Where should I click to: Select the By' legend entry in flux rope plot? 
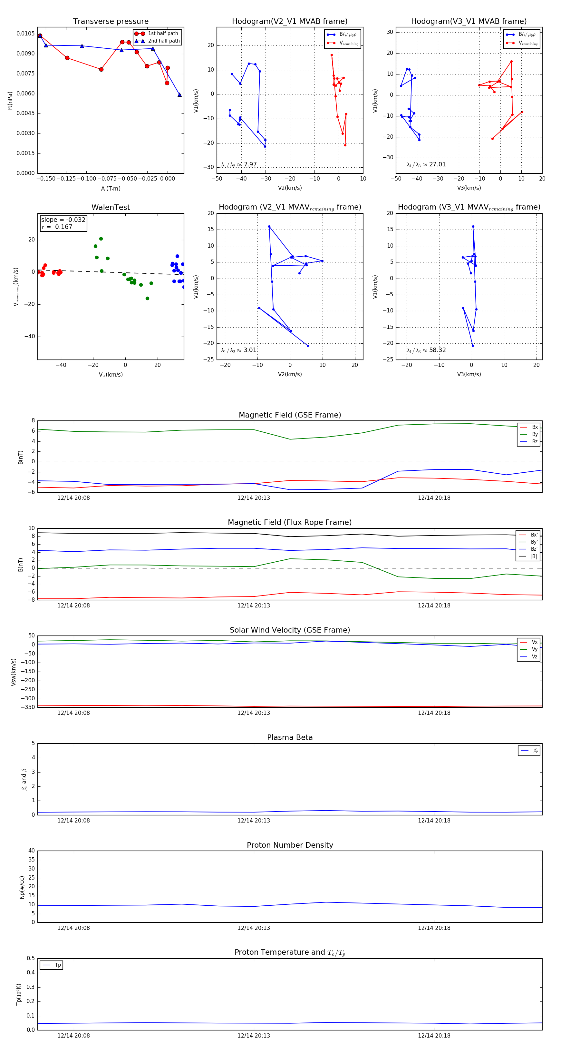click(528, 542)
